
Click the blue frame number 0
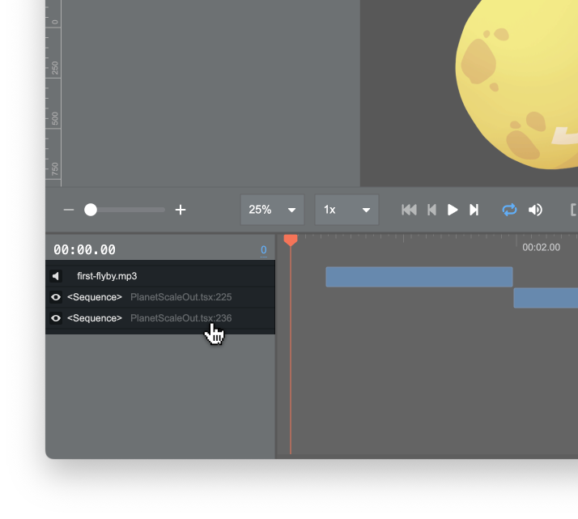click(x=263, y=250)
